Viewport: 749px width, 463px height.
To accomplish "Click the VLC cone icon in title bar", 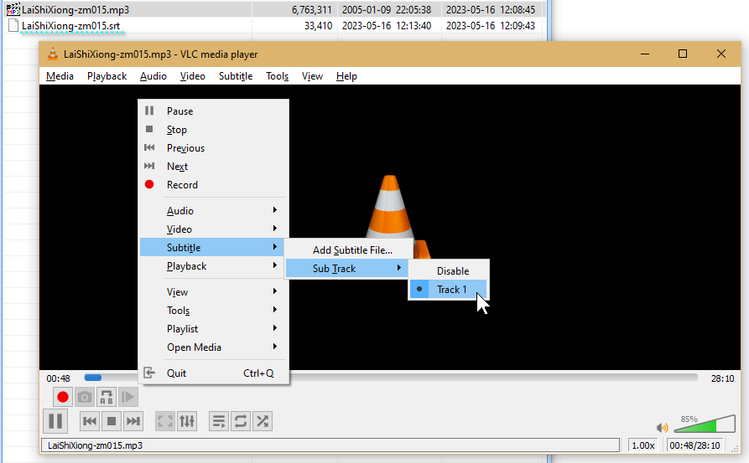I will (x=53, y=54).
